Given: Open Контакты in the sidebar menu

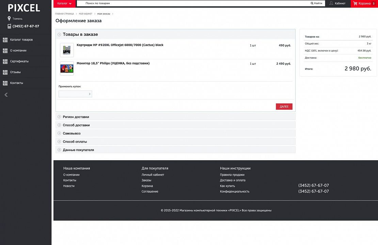Looking at the screenshot, I should click(16, 83).
